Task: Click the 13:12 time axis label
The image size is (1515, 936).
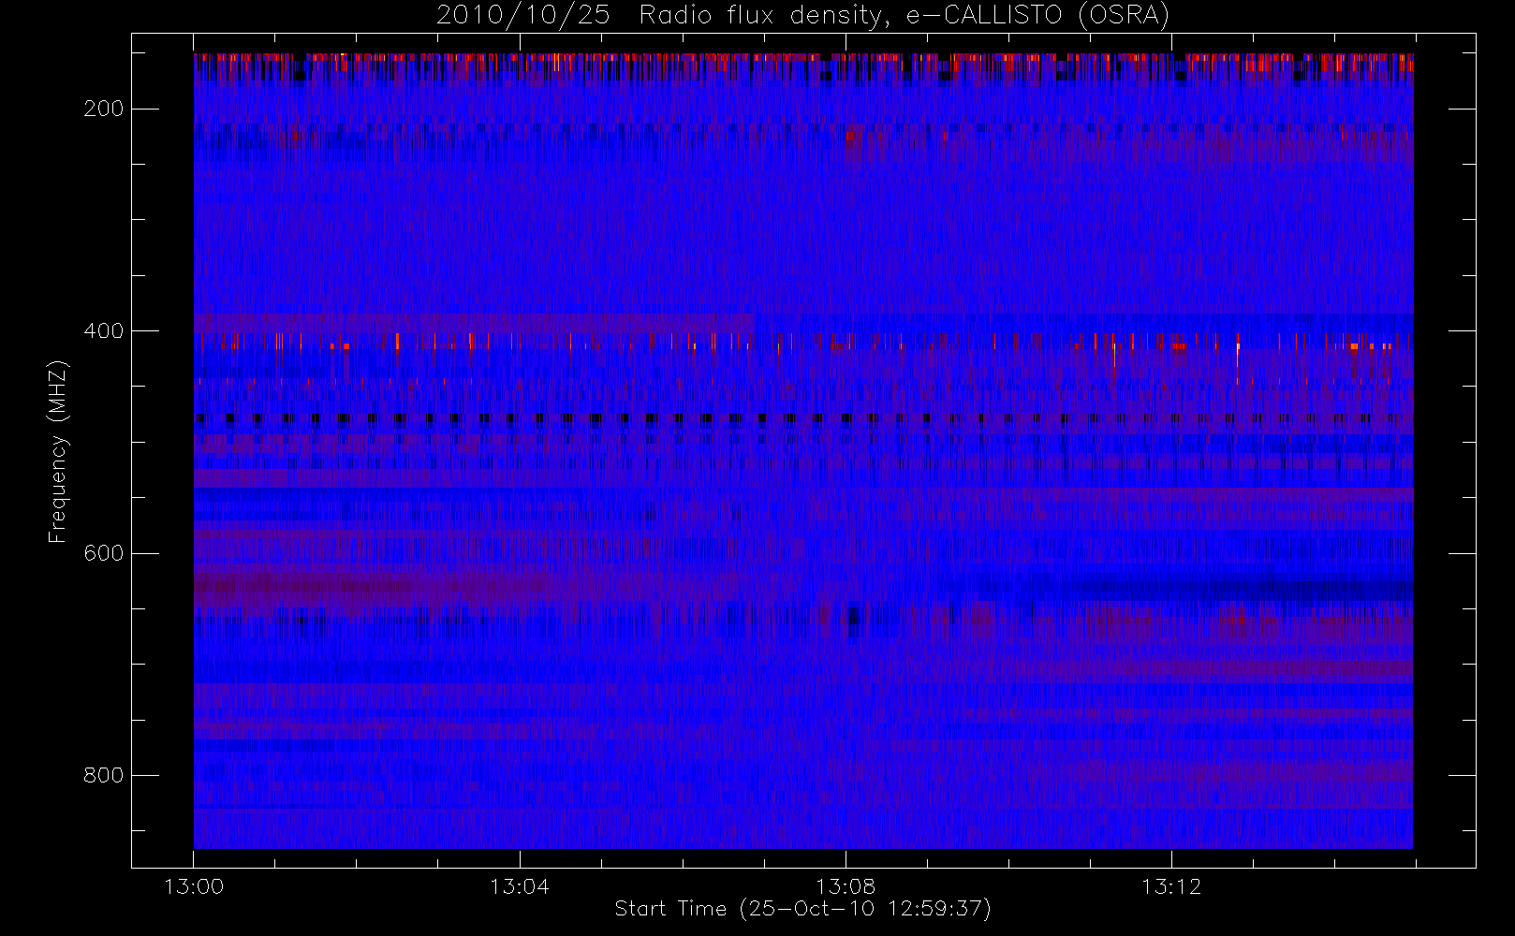Action: coord(1171,886)
